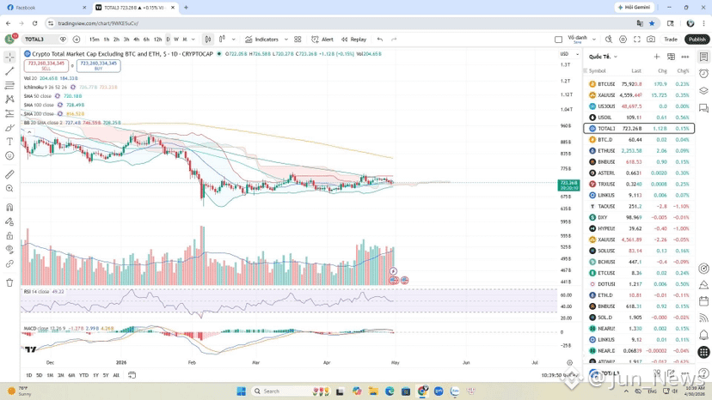This screenshot has width=712, height=400.
Task: Open notifications bell in right sidebar
Action: click(x=703, y=335)
